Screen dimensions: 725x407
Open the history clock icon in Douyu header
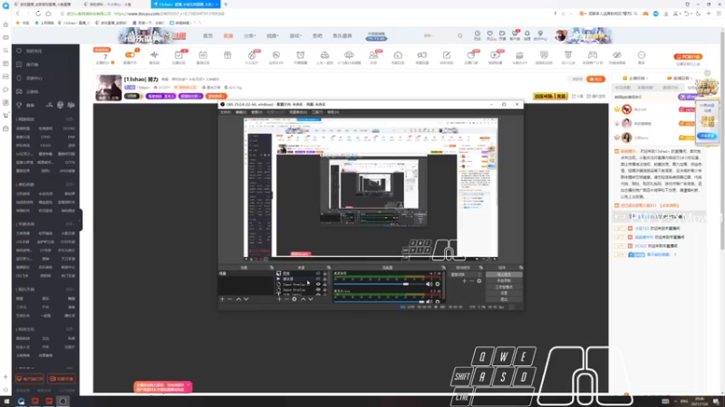click(478, 33)
